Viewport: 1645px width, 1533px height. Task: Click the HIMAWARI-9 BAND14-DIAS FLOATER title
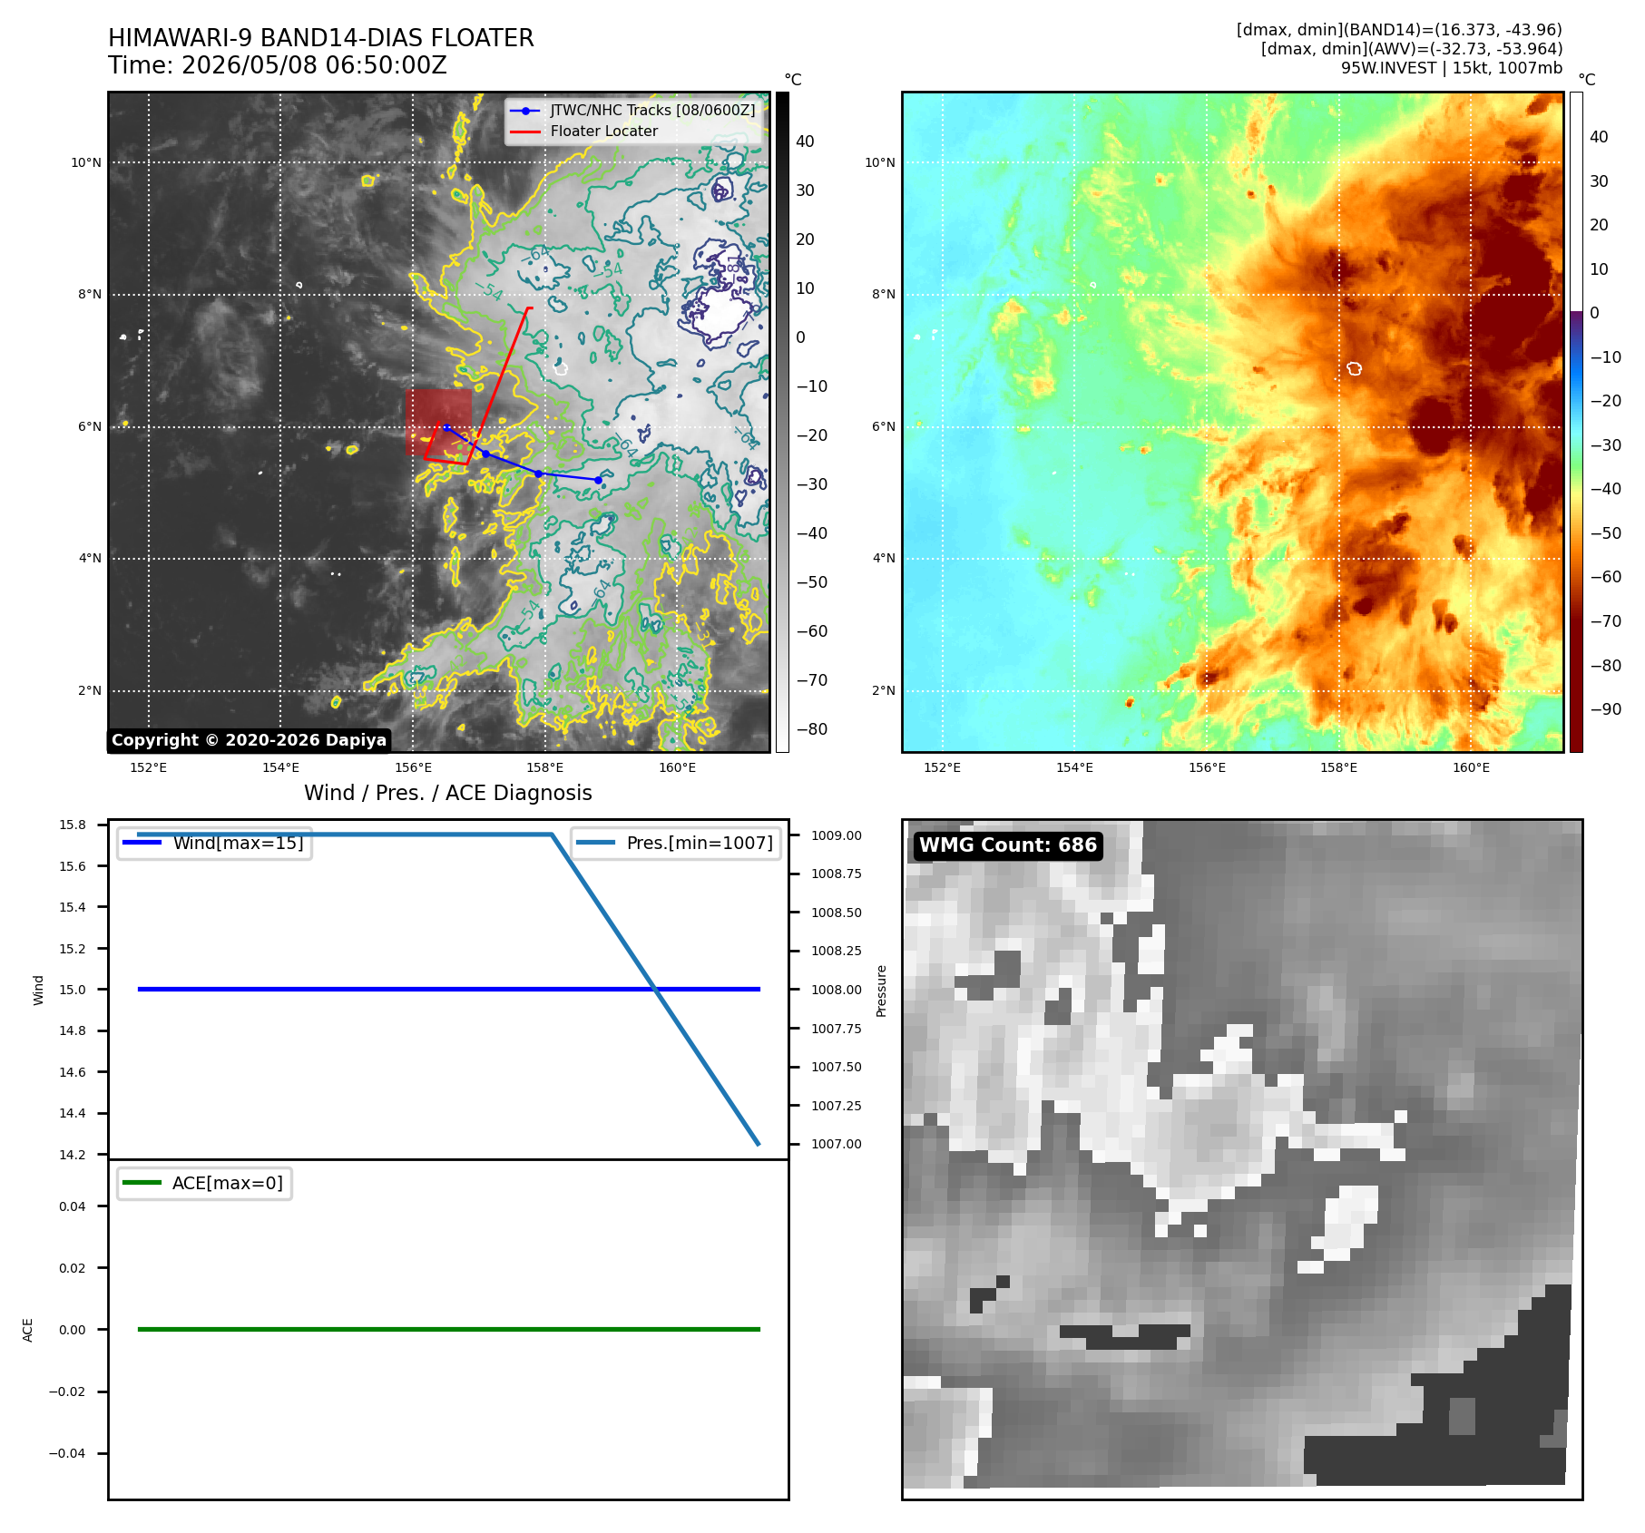point(321,38)
